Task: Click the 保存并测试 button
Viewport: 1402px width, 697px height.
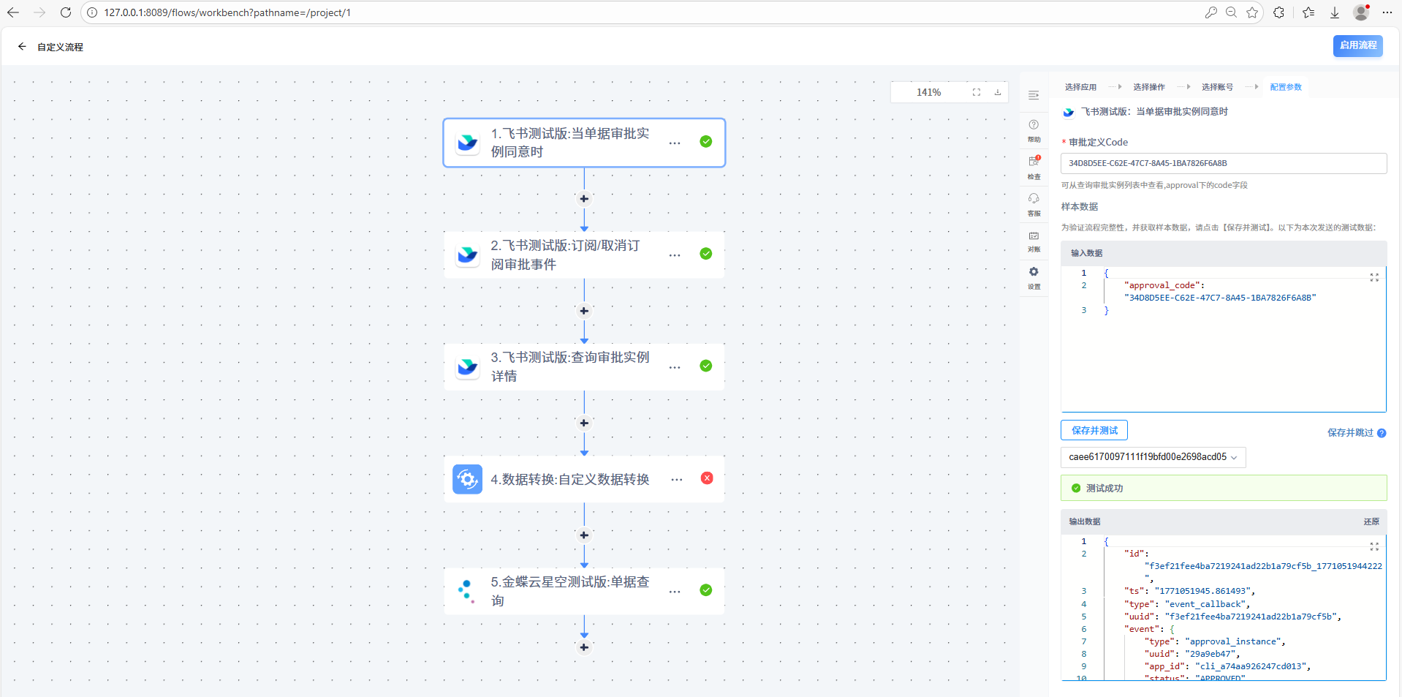Action: point(1094,431)
